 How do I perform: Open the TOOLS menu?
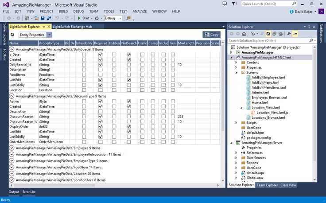click(x=109, y=11)
